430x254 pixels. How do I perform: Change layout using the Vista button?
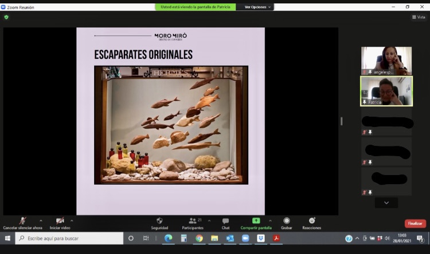419,17
